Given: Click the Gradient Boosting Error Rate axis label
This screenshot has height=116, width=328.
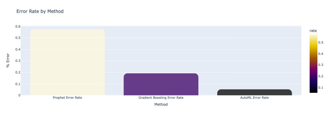Looking at the screenshot, I should click(161, 98).
